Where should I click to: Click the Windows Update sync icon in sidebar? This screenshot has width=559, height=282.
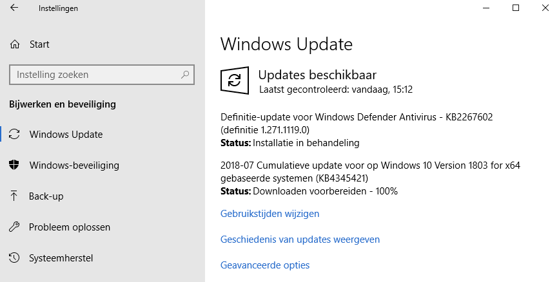click(14, 135)
